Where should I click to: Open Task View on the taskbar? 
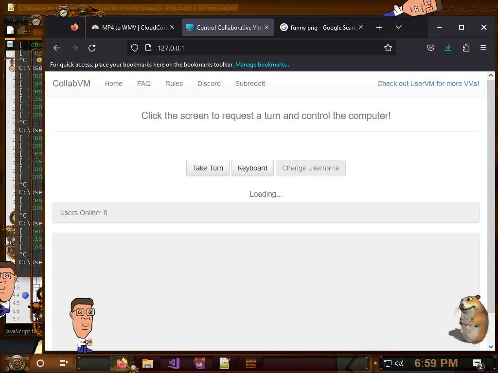[x=64, y=363]
